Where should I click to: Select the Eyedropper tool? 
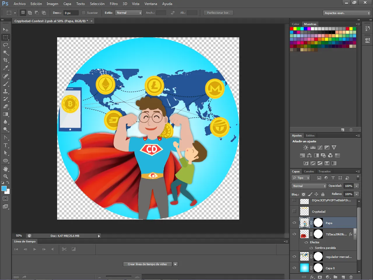click(x=6, y=68)
